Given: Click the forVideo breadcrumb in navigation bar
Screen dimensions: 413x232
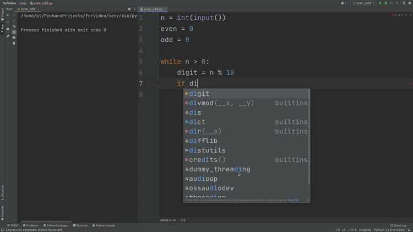Looking at the screenshot, I should (x=9, y=3).
